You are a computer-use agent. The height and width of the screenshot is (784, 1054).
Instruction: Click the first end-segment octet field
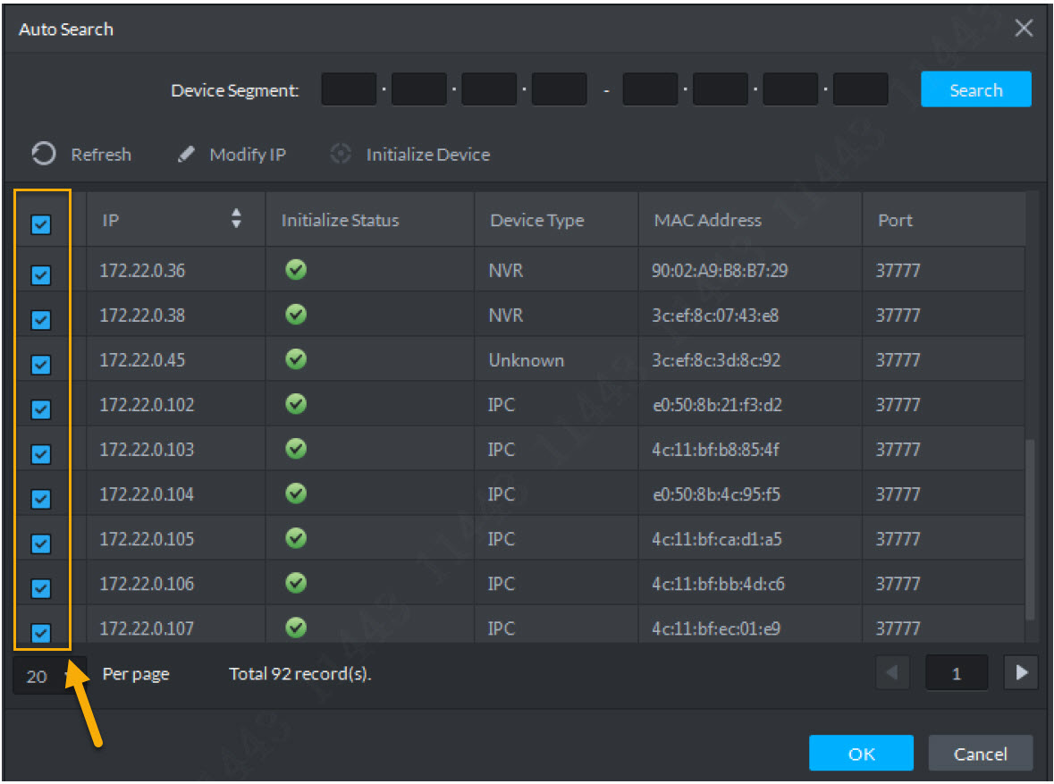point(650,89)
